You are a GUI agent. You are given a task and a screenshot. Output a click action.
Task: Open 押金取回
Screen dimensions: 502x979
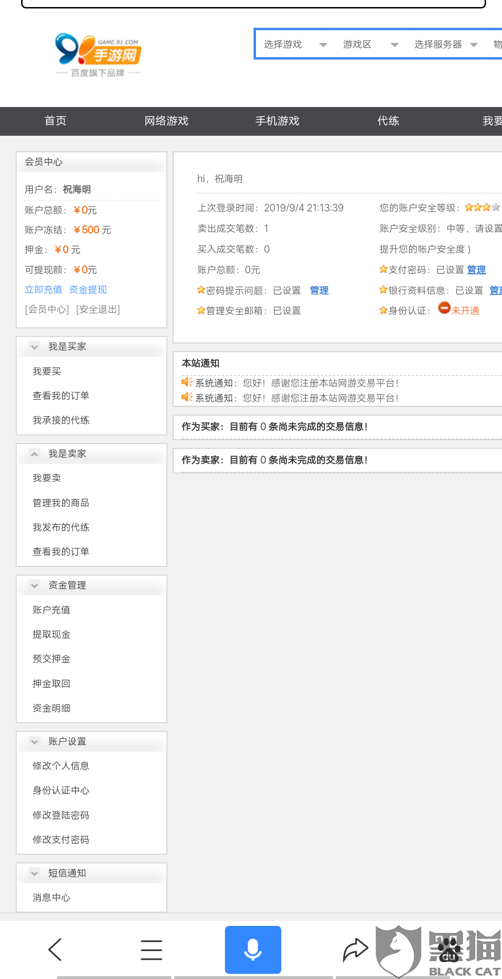tap(52, 684)
